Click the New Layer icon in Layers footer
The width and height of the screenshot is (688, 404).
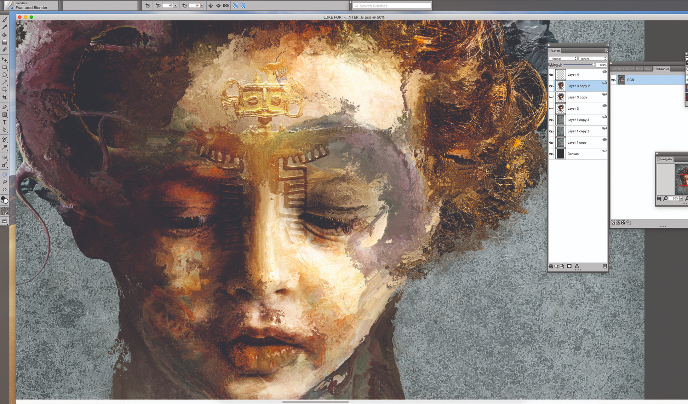click(x=562, y=266)
